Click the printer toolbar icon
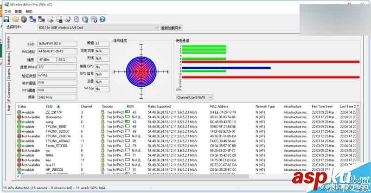 tap(59, 19)
